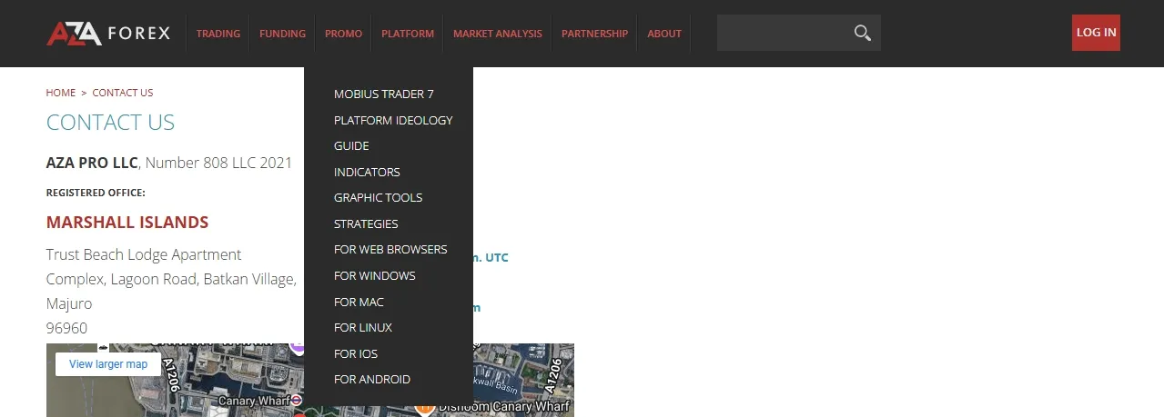Screen dimensions: 1164x417
Task: Select Platform Ideology menu entry
Action: coord(393,120)
